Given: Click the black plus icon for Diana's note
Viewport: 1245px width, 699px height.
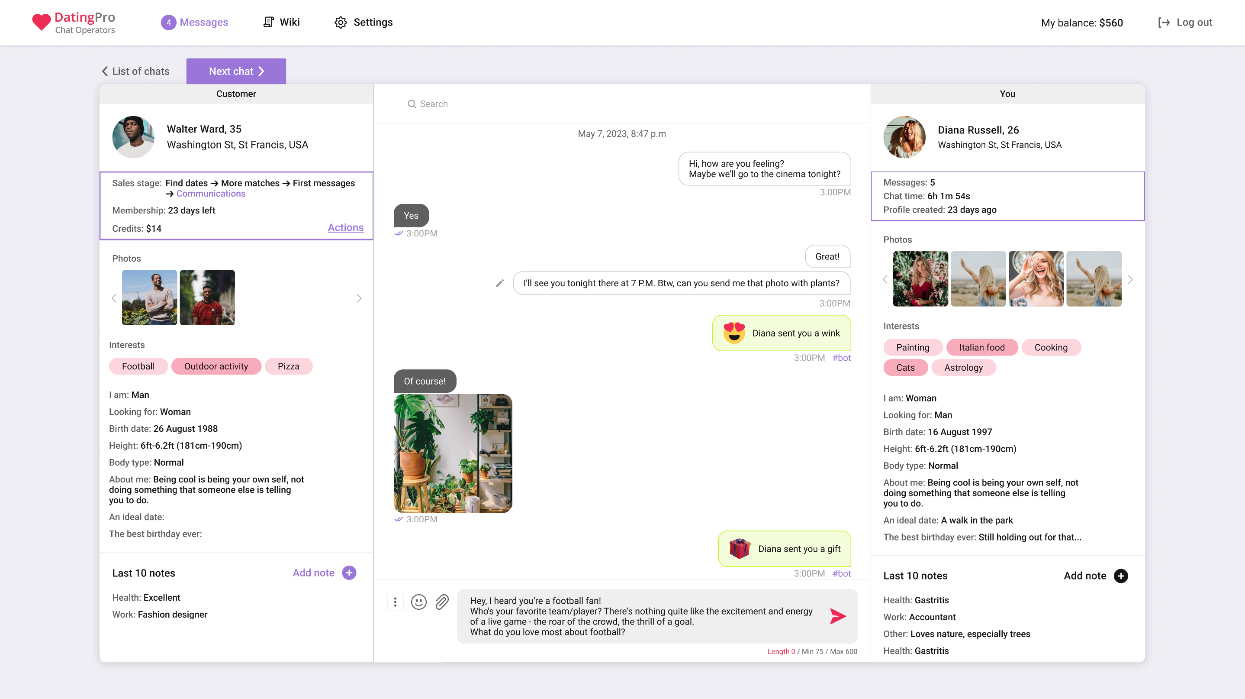Looking at the screenshot, I should [x=1120, y=576].
